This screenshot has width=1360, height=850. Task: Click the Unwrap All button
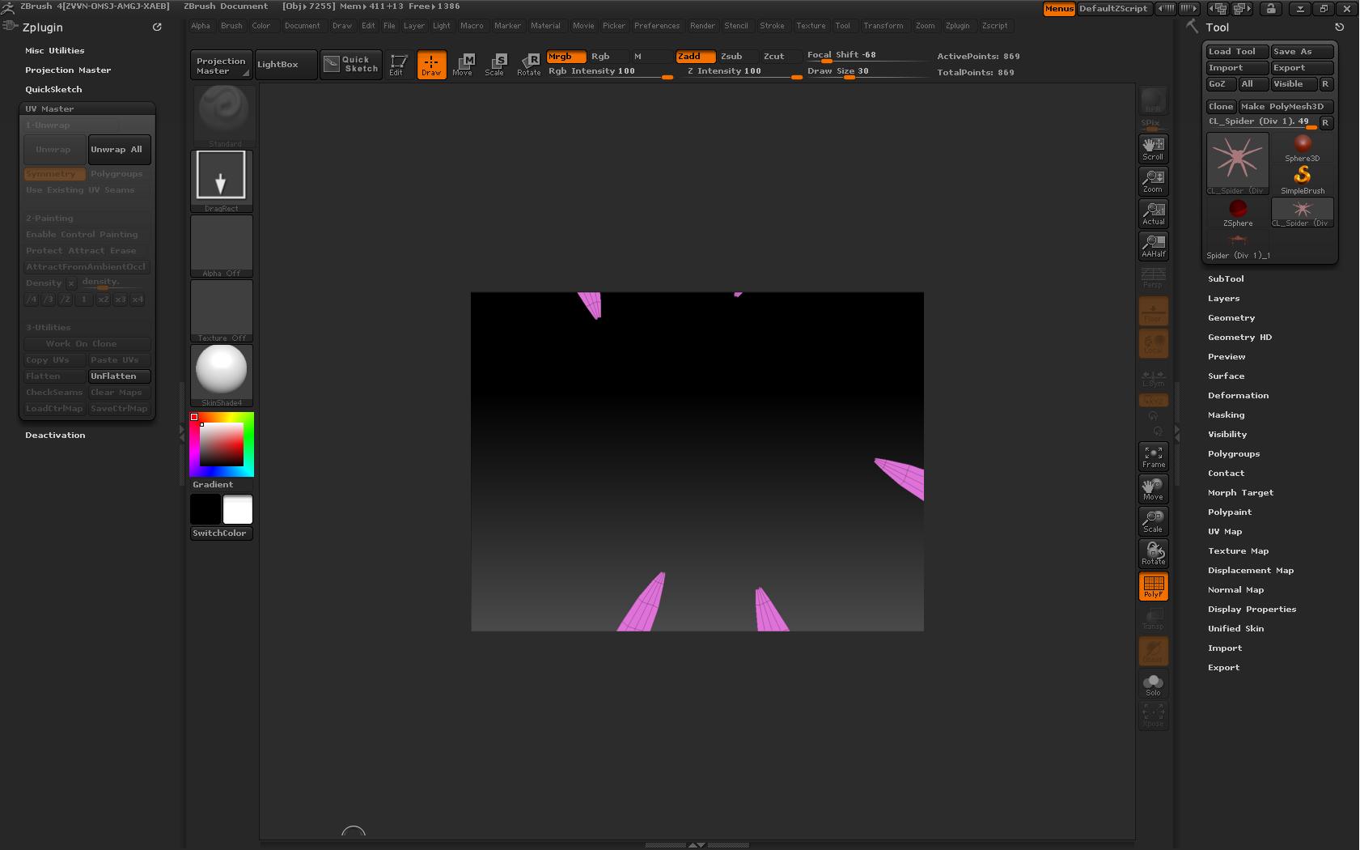(120, 150)
